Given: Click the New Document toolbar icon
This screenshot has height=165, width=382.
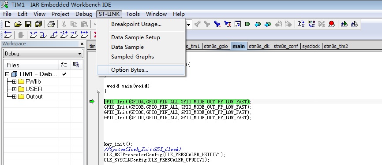Looking at the screenshot, I should tap(8, 24).
